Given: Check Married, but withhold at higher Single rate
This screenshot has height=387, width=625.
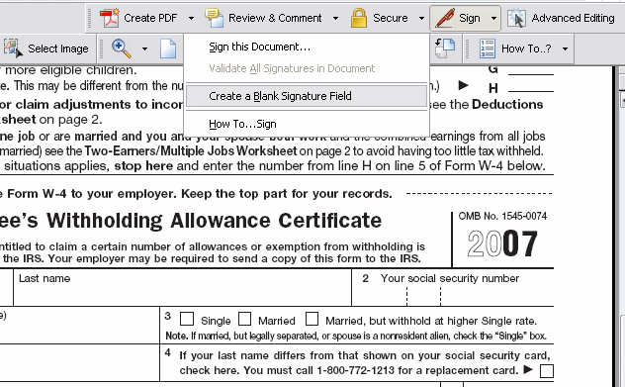Looking at the screenshot, I should pyautogui.click(x=312, y=319).
